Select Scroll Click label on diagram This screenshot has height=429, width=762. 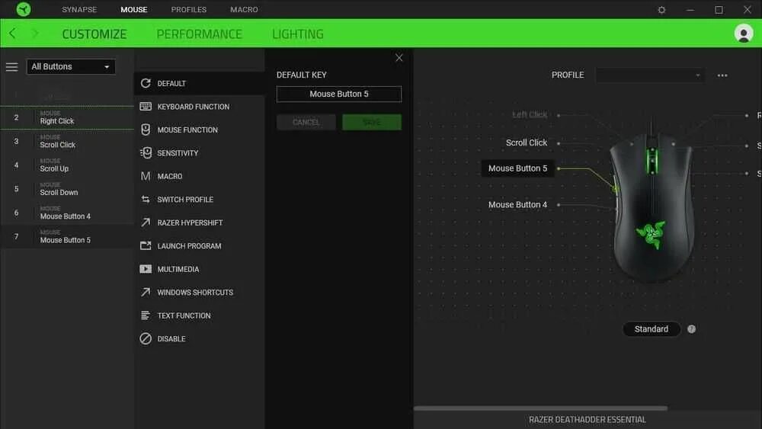527,142
